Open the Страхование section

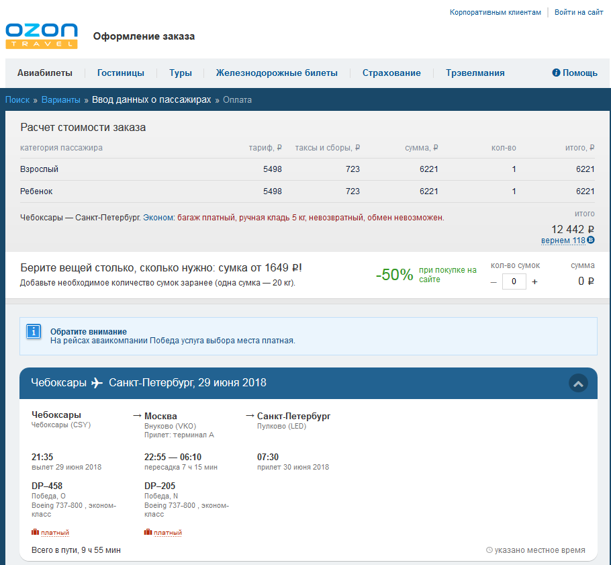(x=391, y=73)
